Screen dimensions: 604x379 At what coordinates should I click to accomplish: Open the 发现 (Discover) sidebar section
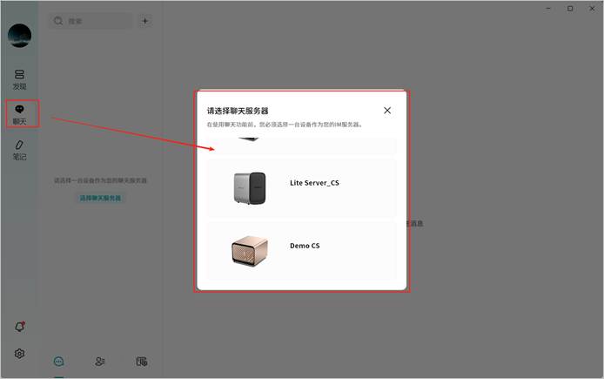[x=19, y=79]
